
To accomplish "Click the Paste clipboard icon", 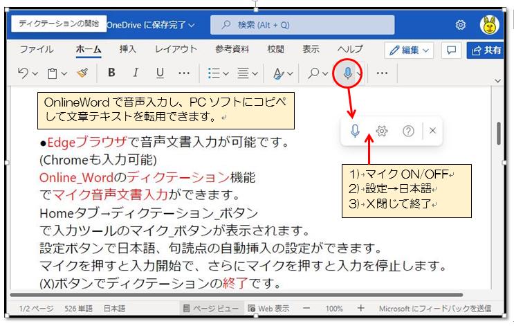I will tap(52, 73).
